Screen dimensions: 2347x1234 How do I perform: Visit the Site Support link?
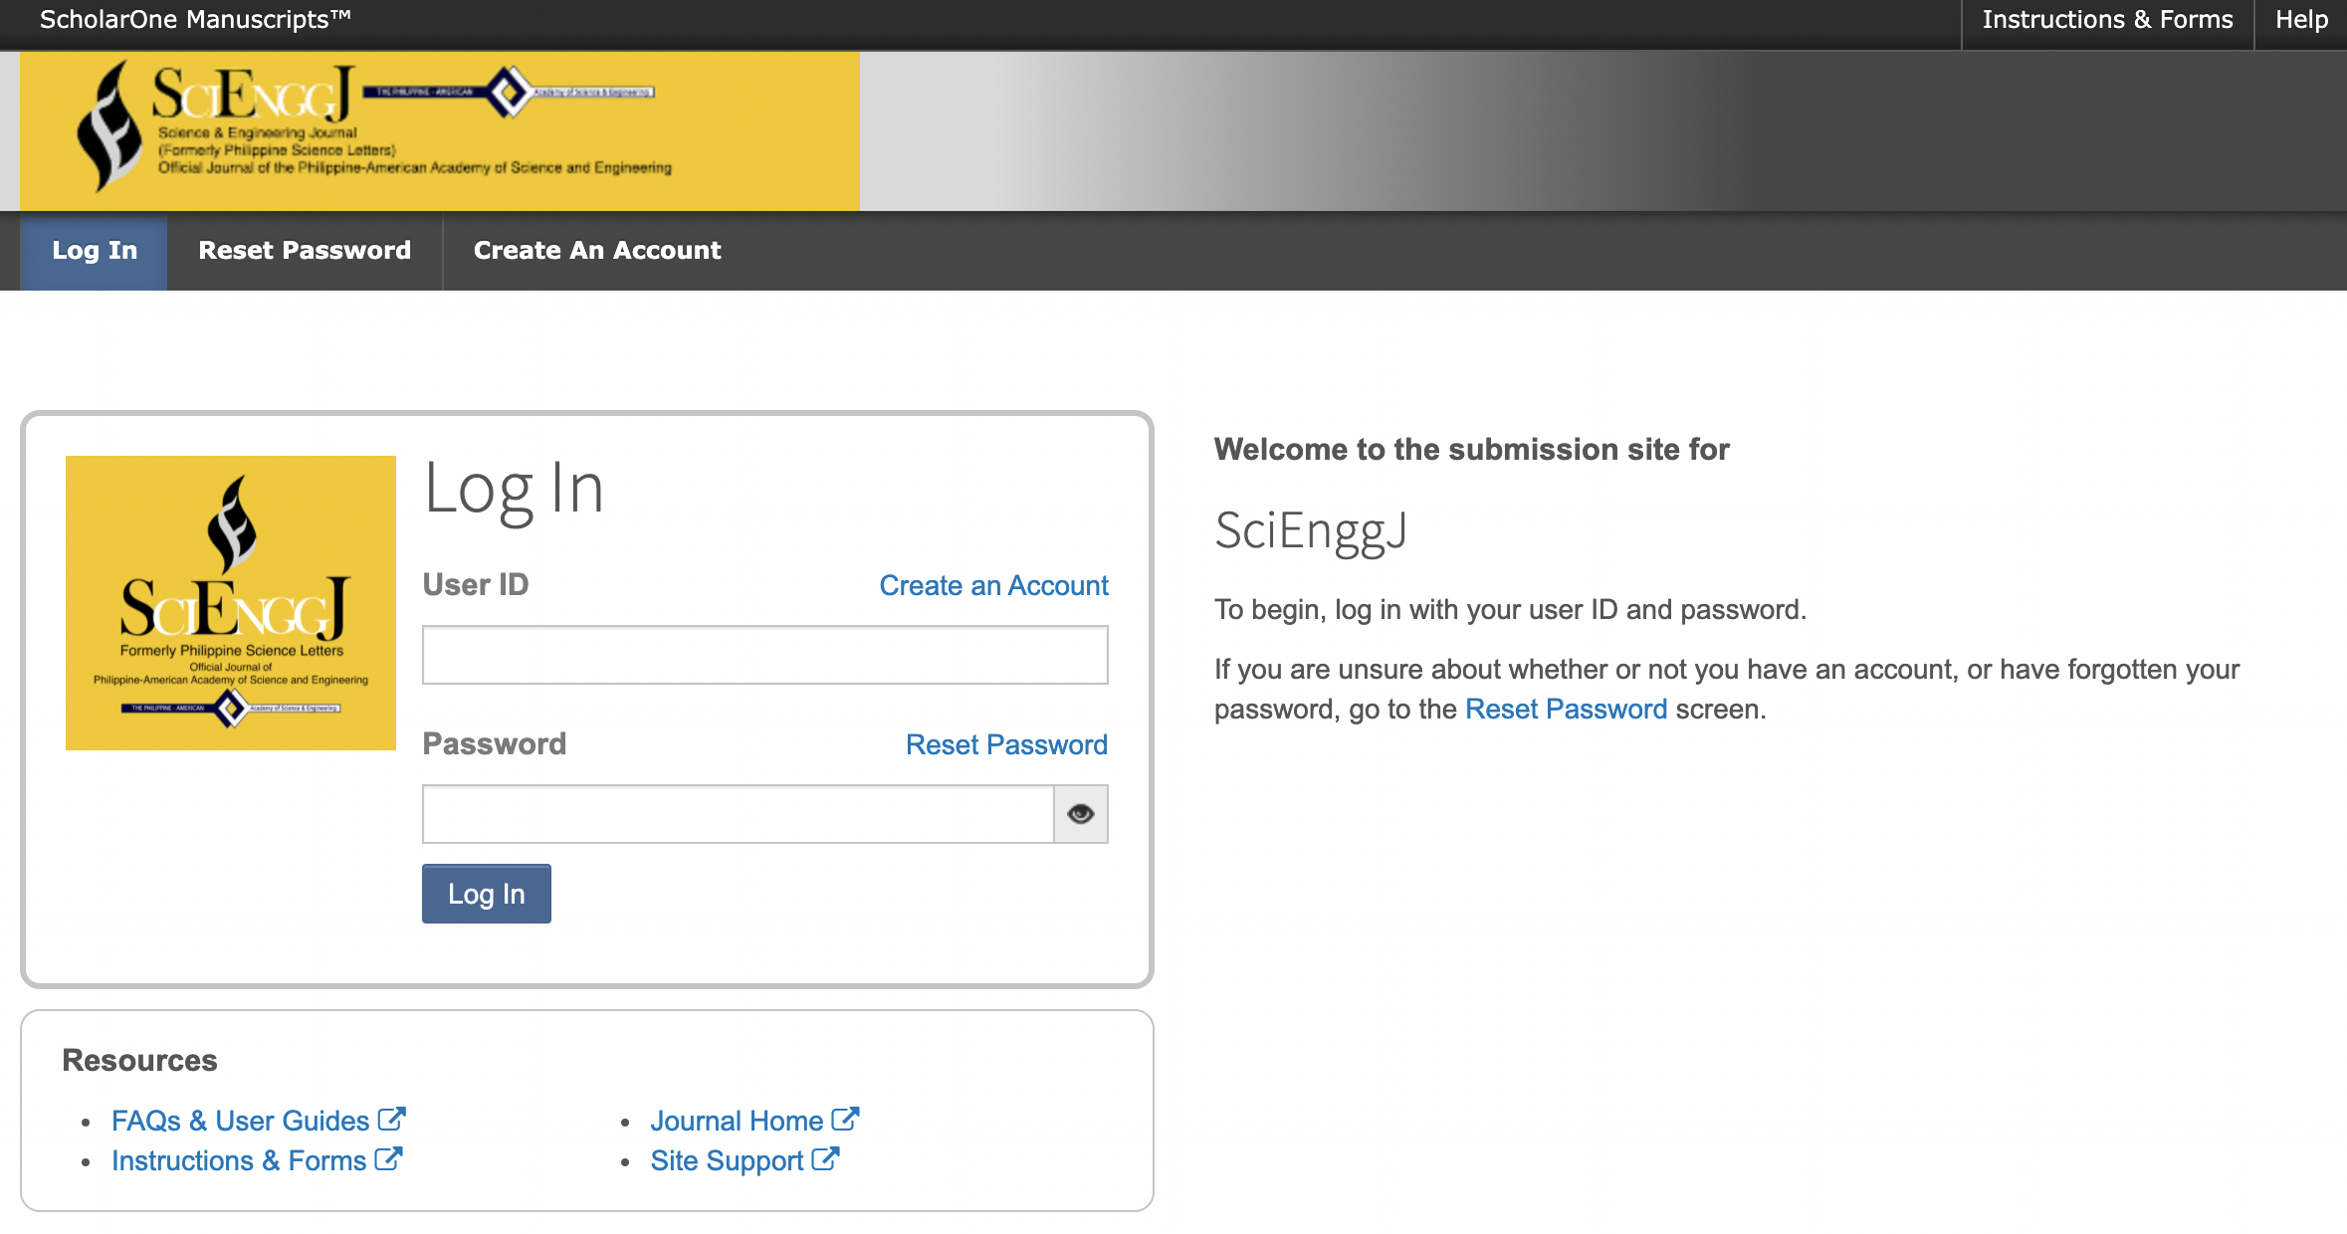click(727, 1160)
